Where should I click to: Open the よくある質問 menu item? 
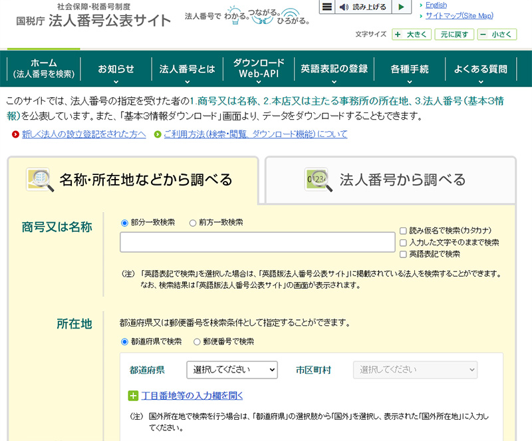point(485,69)
